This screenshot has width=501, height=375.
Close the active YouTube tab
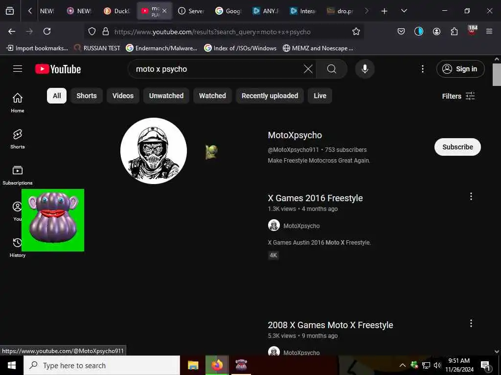point(164,11)
